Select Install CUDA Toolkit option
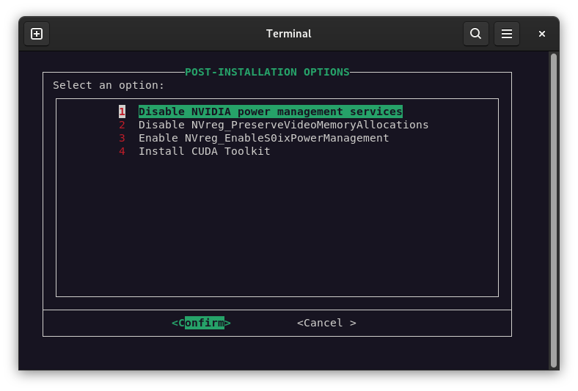 (204, 151)
